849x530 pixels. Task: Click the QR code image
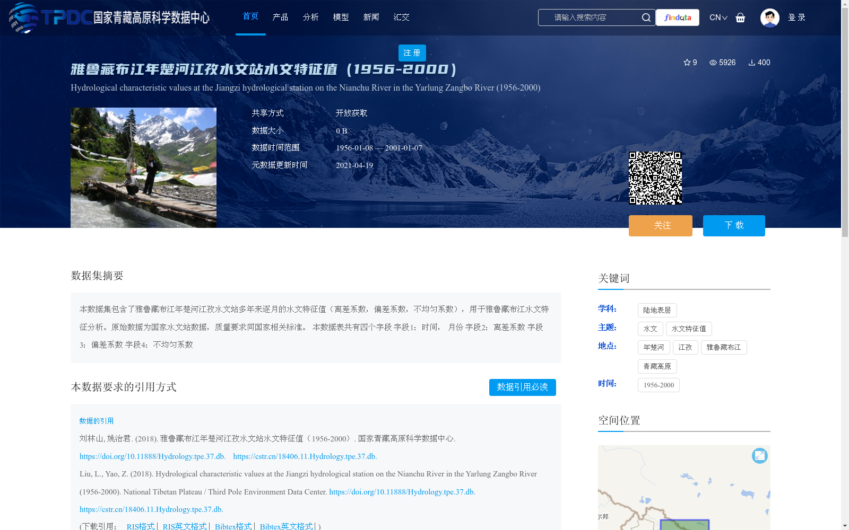pos(655,178)
